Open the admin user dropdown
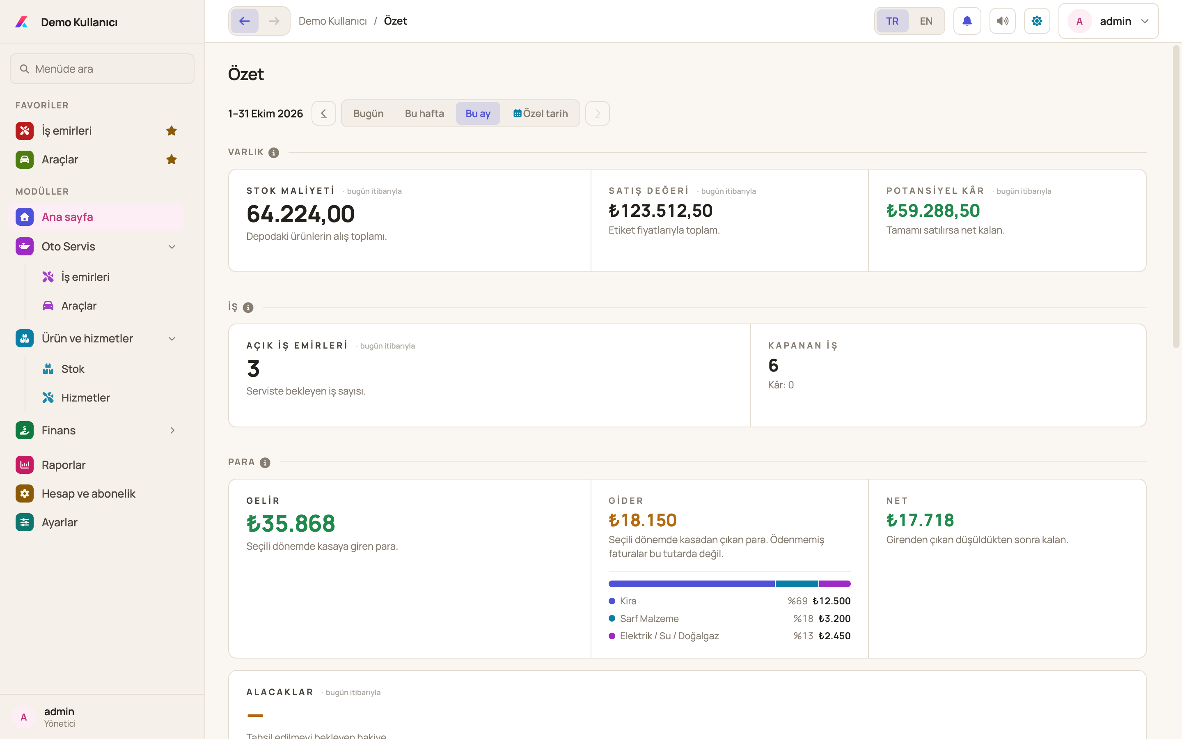 (x=1108, y=21)
